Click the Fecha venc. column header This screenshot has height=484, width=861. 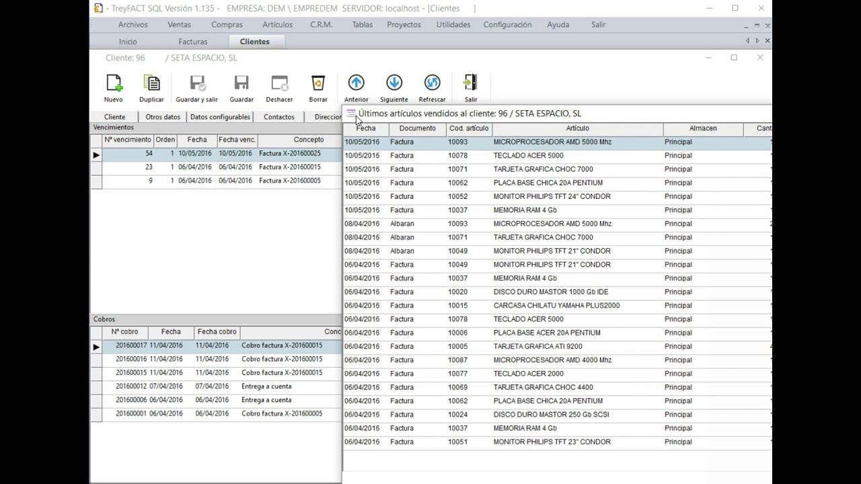click(237, 140)
